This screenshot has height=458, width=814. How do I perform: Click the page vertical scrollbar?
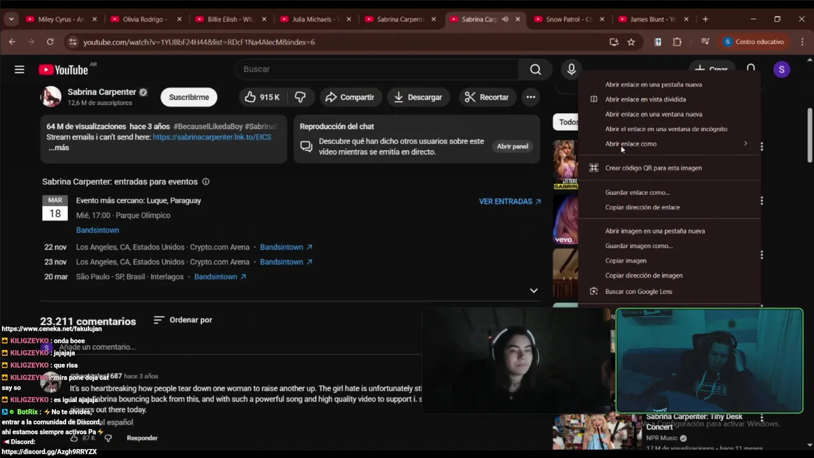810,135
